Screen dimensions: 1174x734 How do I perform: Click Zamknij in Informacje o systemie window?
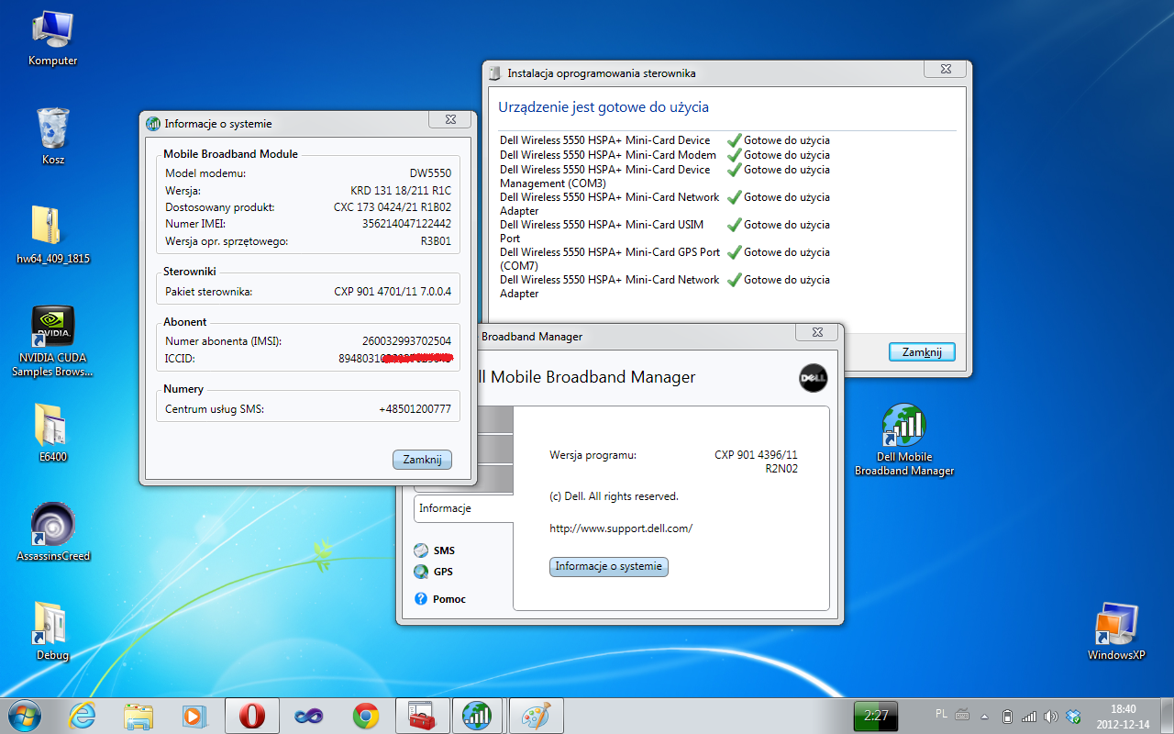pyautogui.click(x=422, y=460)
